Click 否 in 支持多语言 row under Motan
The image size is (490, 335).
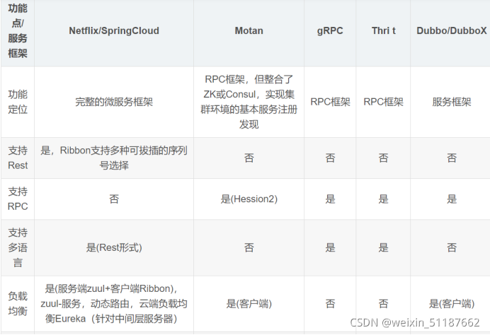[x=249, y=247]
